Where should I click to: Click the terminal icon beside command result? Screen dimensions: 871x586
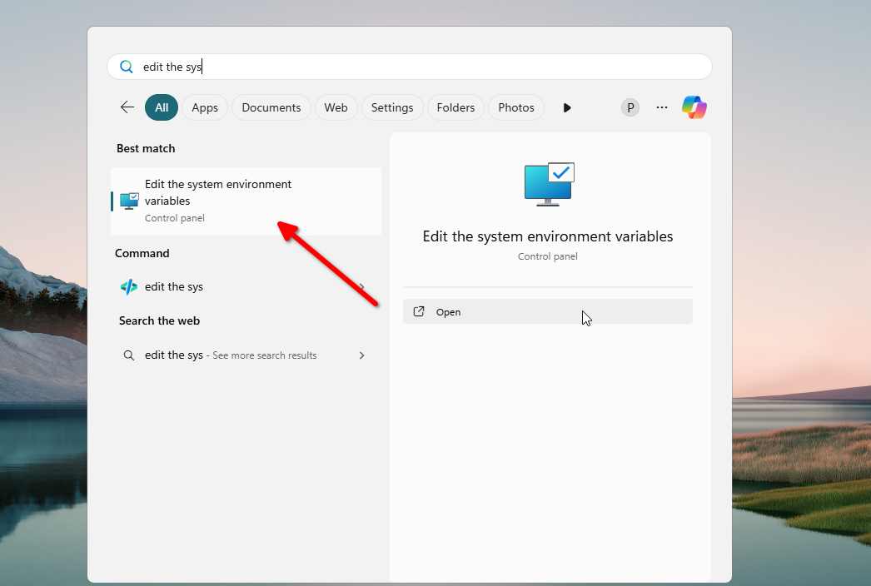pos(129,287)
